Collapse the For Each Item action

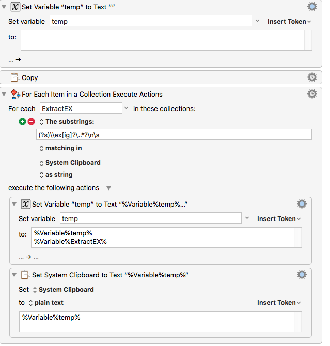pyautogui.click(x=4, y=94)
